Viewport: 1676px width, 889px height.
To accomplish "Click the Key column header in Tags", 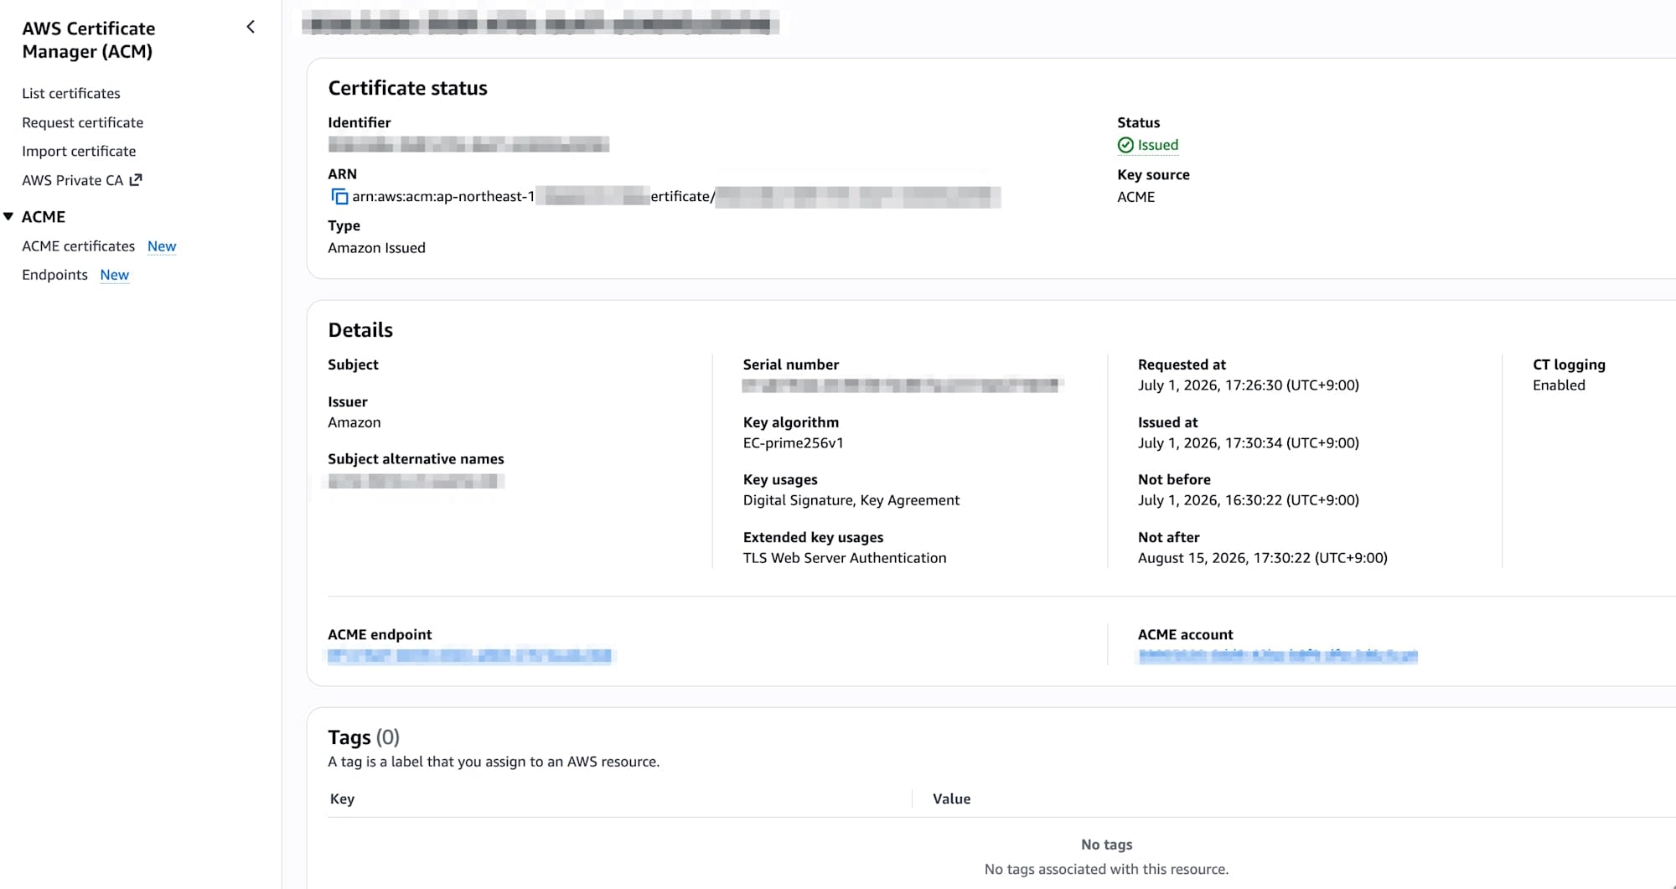I will pos(342,799).
